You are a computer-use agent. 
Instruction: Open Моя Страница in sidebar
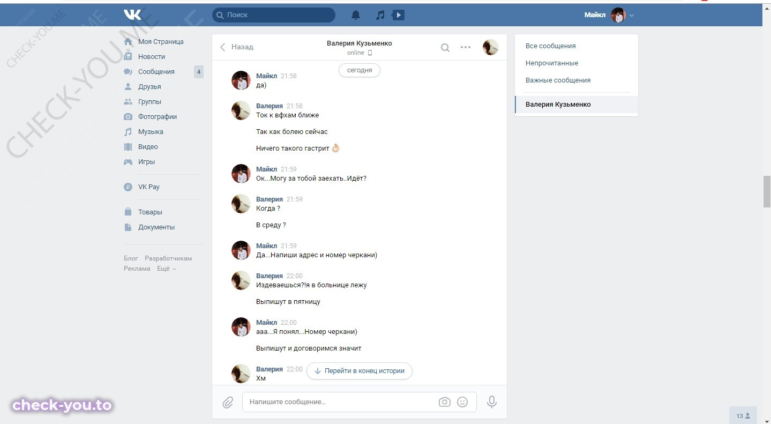(161, 42)
